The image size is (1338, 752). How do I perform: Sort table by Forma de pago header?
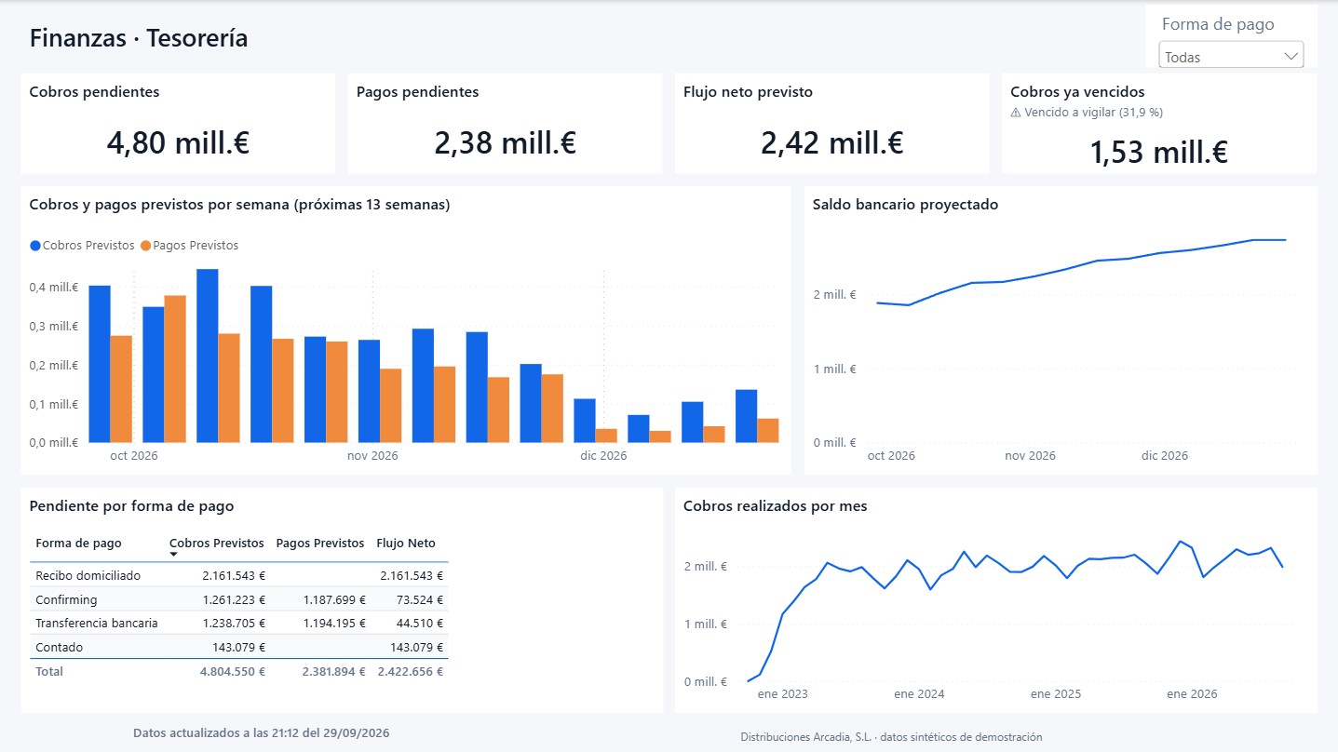(78, 544)
